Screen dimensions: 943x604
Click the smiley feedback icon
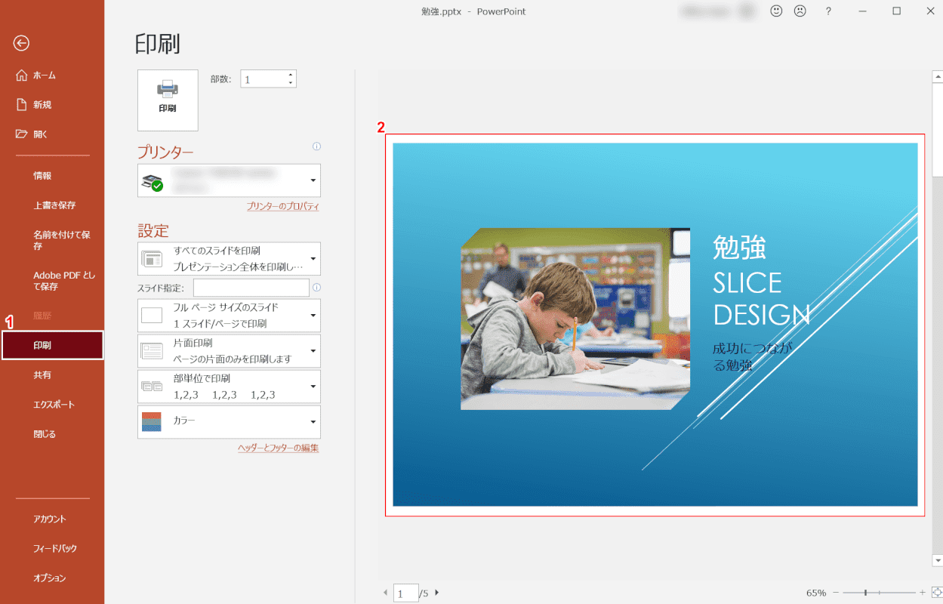click(776, 11)
